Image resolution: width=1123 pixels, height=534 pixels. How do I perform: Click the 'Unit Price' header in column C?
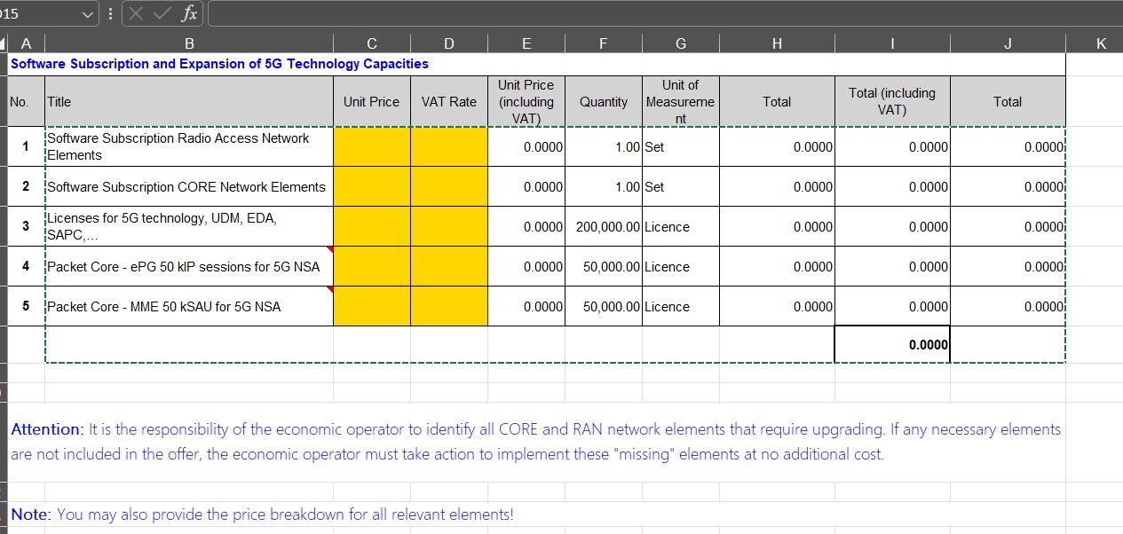(372, 102)
